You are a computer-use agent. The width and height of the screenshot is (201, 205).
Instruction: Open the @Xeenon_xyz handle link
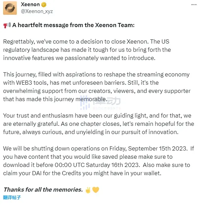click(37, 11)
